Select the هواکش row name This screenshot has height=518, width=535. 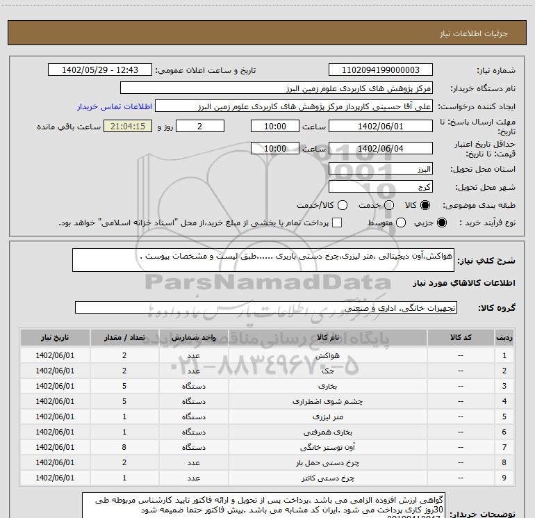[x=327, y=355]
